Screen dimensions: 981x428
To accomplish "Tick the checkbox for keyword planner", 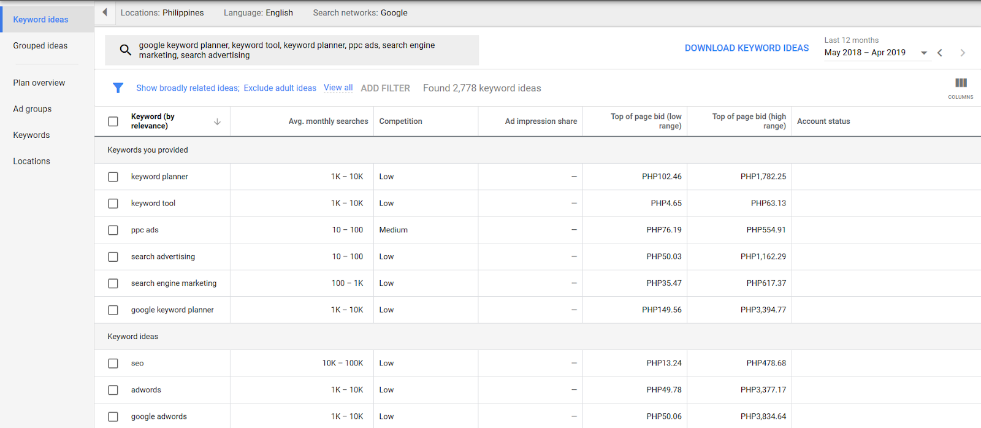I will coord(113,177).
